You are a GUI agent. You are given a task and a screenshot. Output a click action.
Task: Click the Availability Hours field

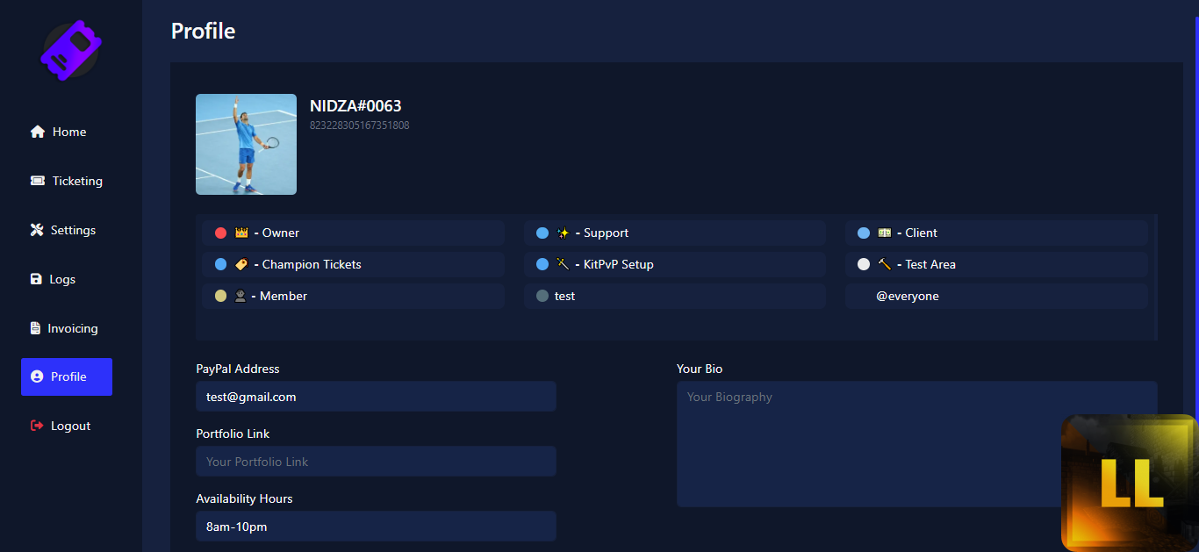point(376,527)
